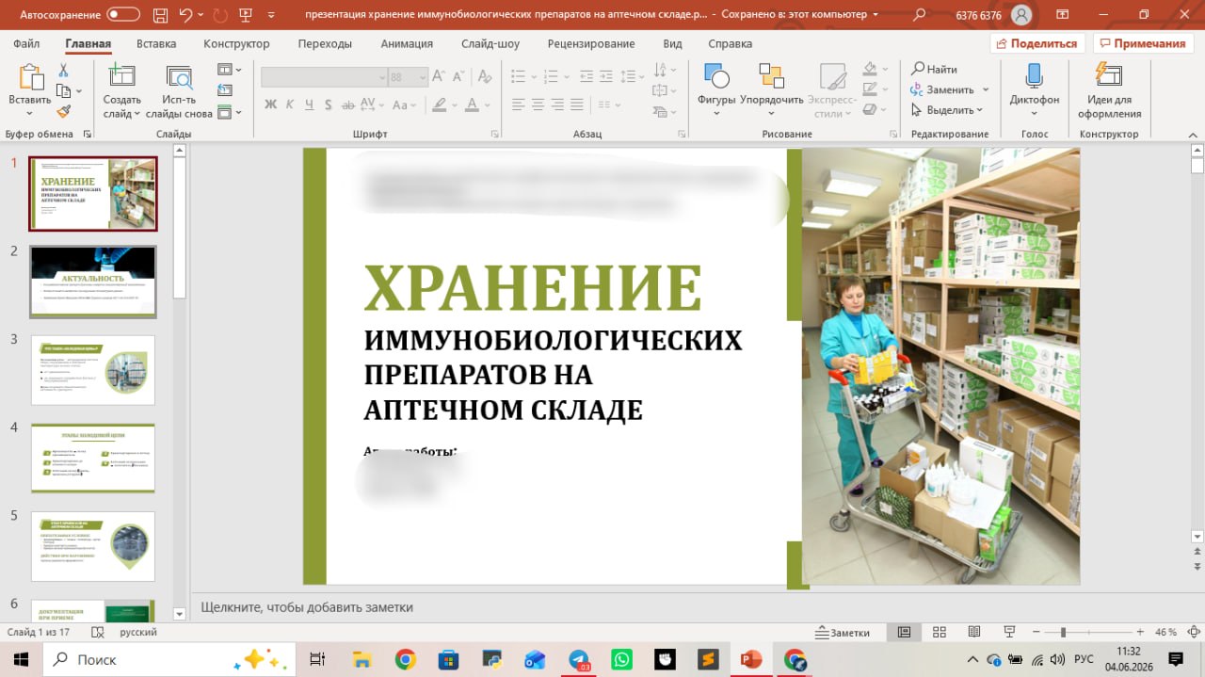This screenshot has width=1205, height=677.
Task: Open Telegram from the taskbar
Action: tap(578, 660)
